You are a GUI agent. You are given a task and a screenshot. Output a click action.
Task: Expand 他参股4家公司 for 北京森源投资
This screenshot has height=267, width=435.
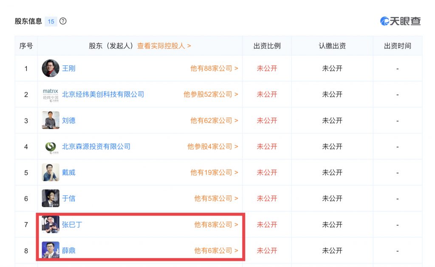pos(212,146)
